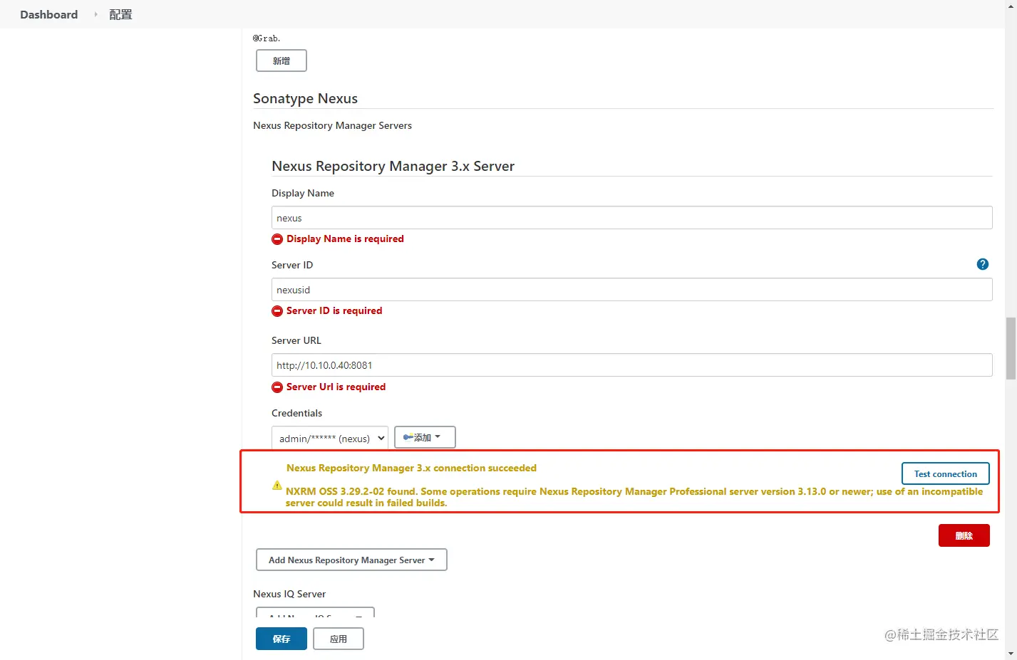
Task: Open the 添加 credentials dropdown button
Action: (x=425, y=437)
